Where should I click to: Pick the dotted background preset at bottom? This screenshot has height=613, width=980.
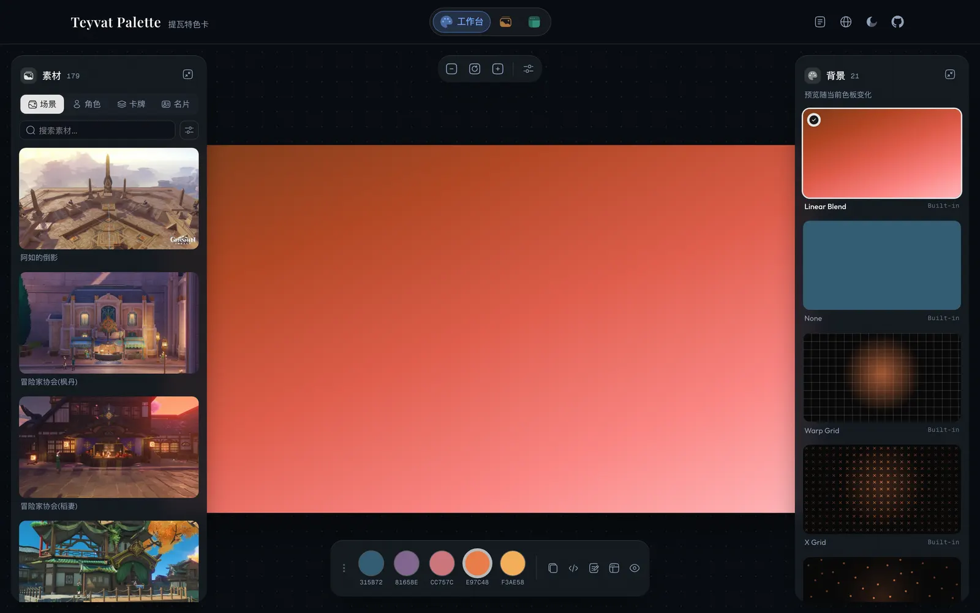882,579
